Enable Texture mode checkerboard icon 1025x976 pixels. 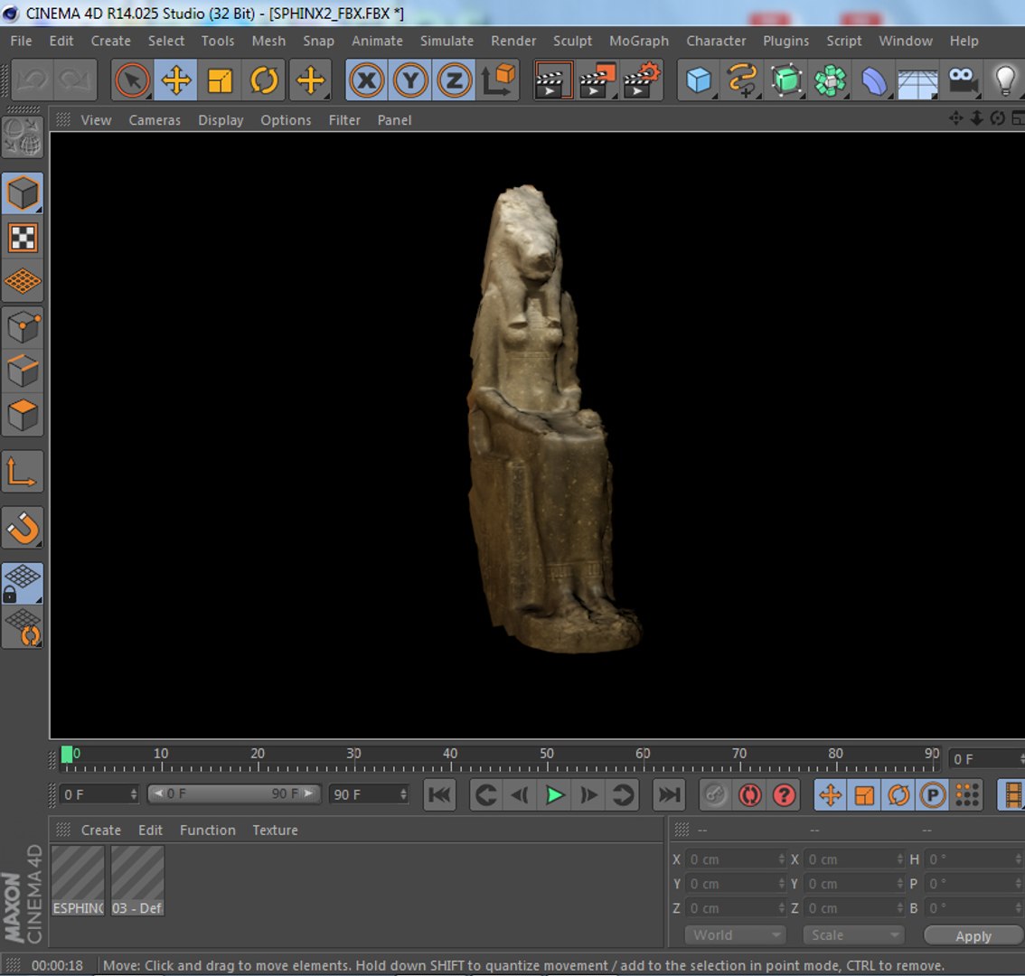[23, 238]
